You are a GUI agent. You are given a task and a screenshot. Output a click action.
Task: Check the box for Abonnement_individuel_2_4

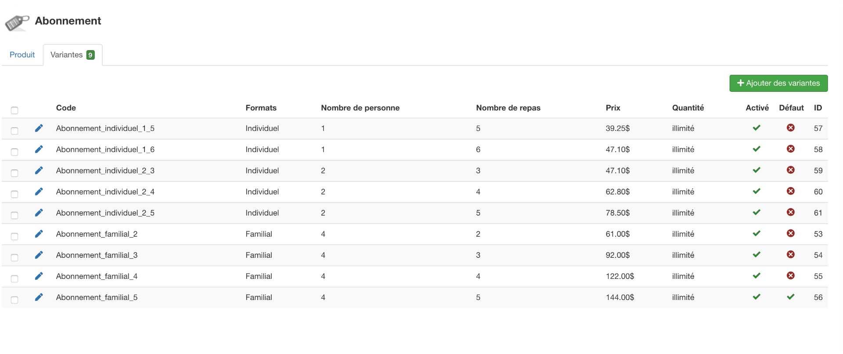pos(14,194)
